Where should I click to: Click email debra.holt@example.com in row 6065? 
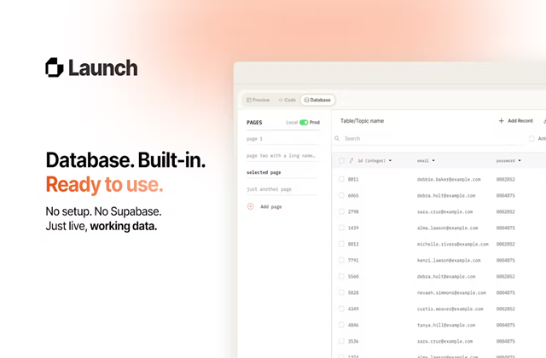click(446, 195)
